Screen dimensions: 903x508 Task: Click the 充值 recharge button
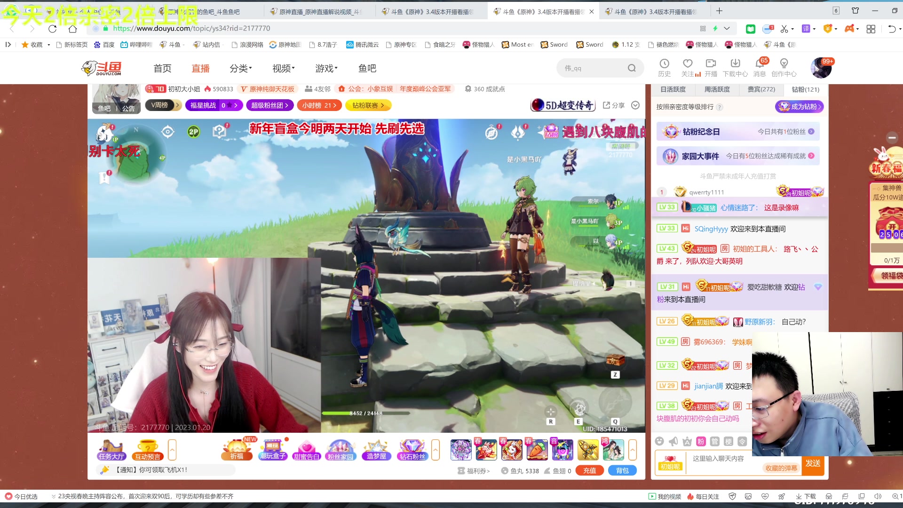click(x=590, y=470)
